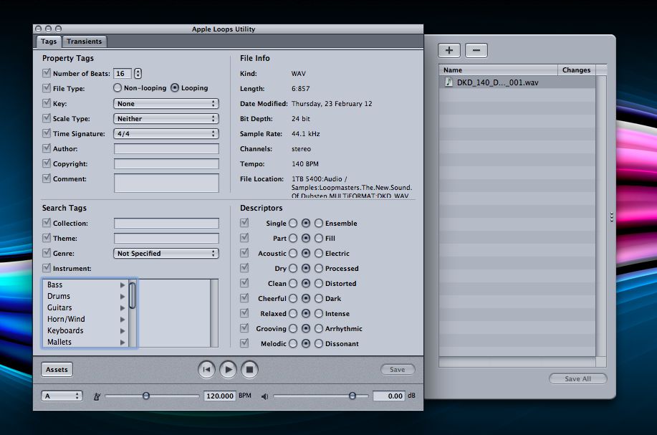This screenshot has height=435, width=657.
Task: Click the Save All button
Action: tap(577, 379)
